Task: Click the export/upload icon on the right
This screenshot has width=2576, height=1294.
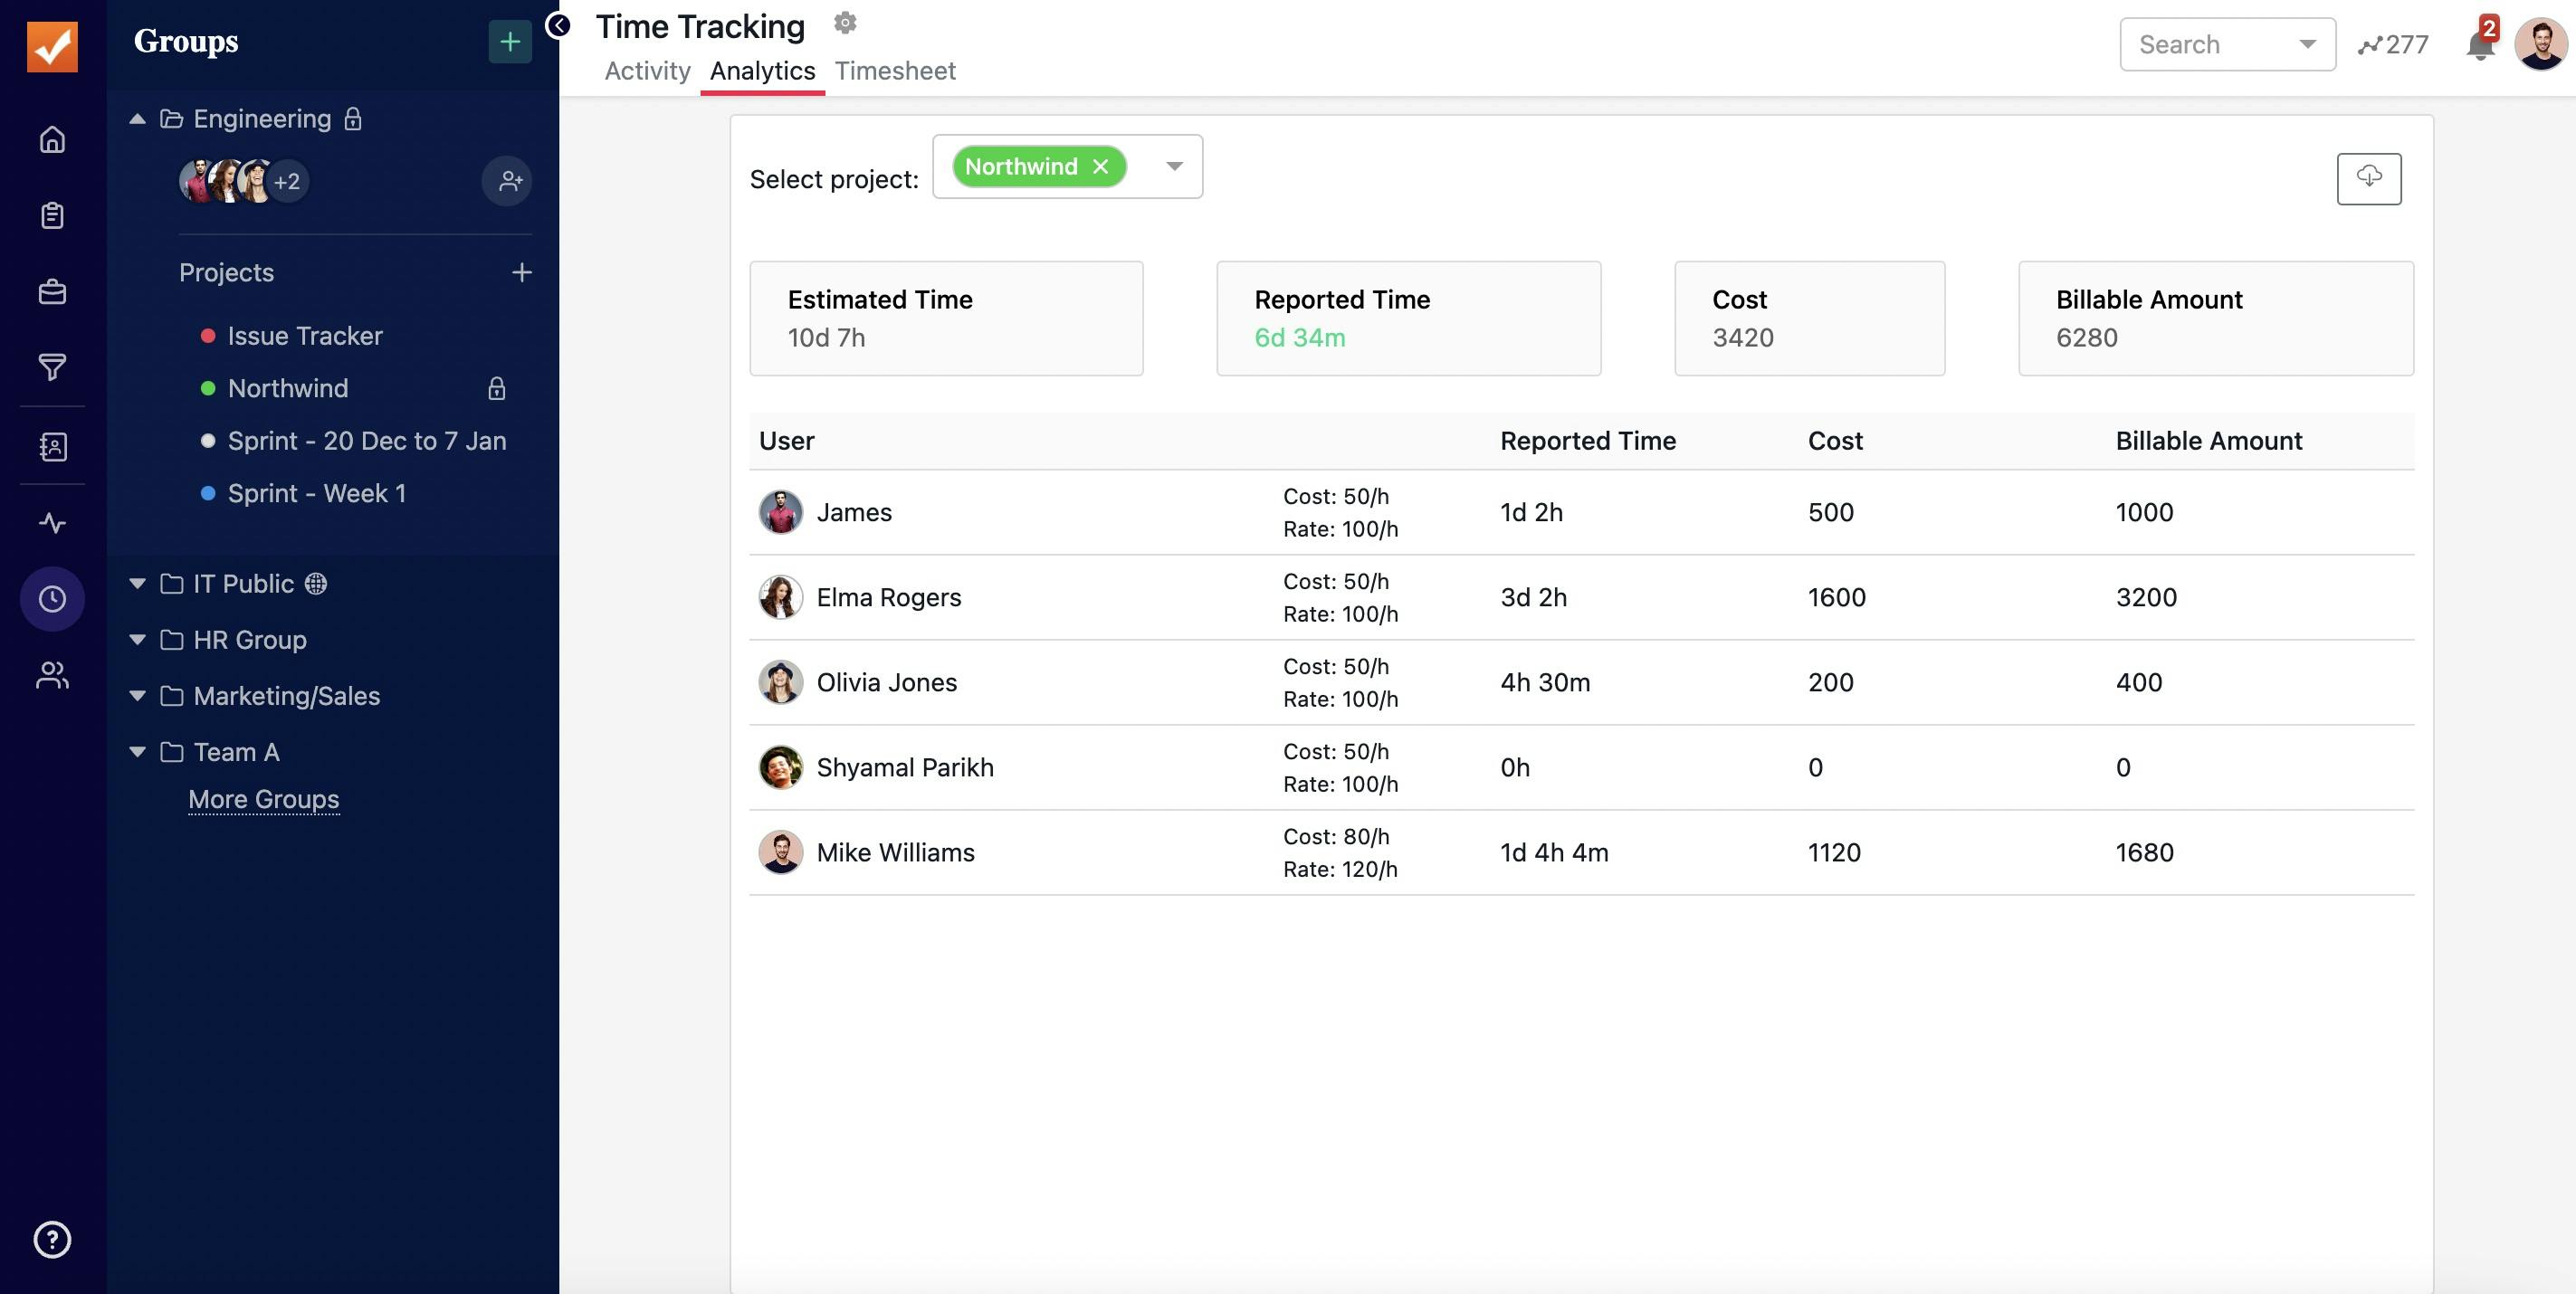Action: [2370, 178]
